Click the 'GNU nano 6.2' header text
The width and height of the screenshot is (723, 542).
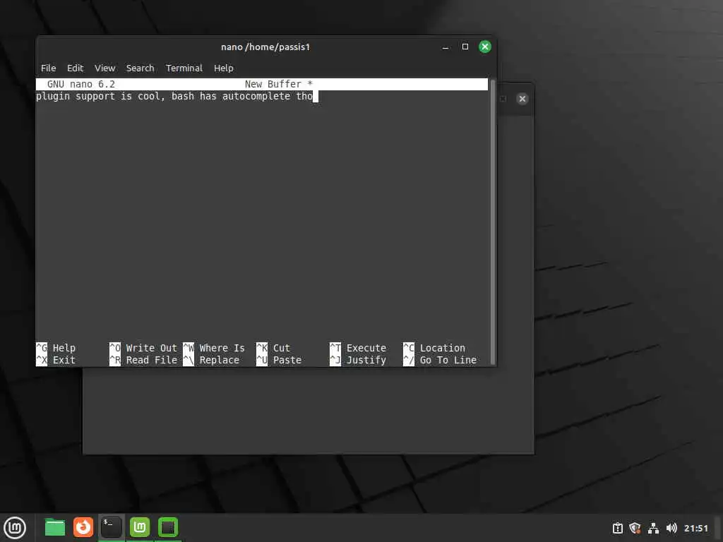(81, 85)
